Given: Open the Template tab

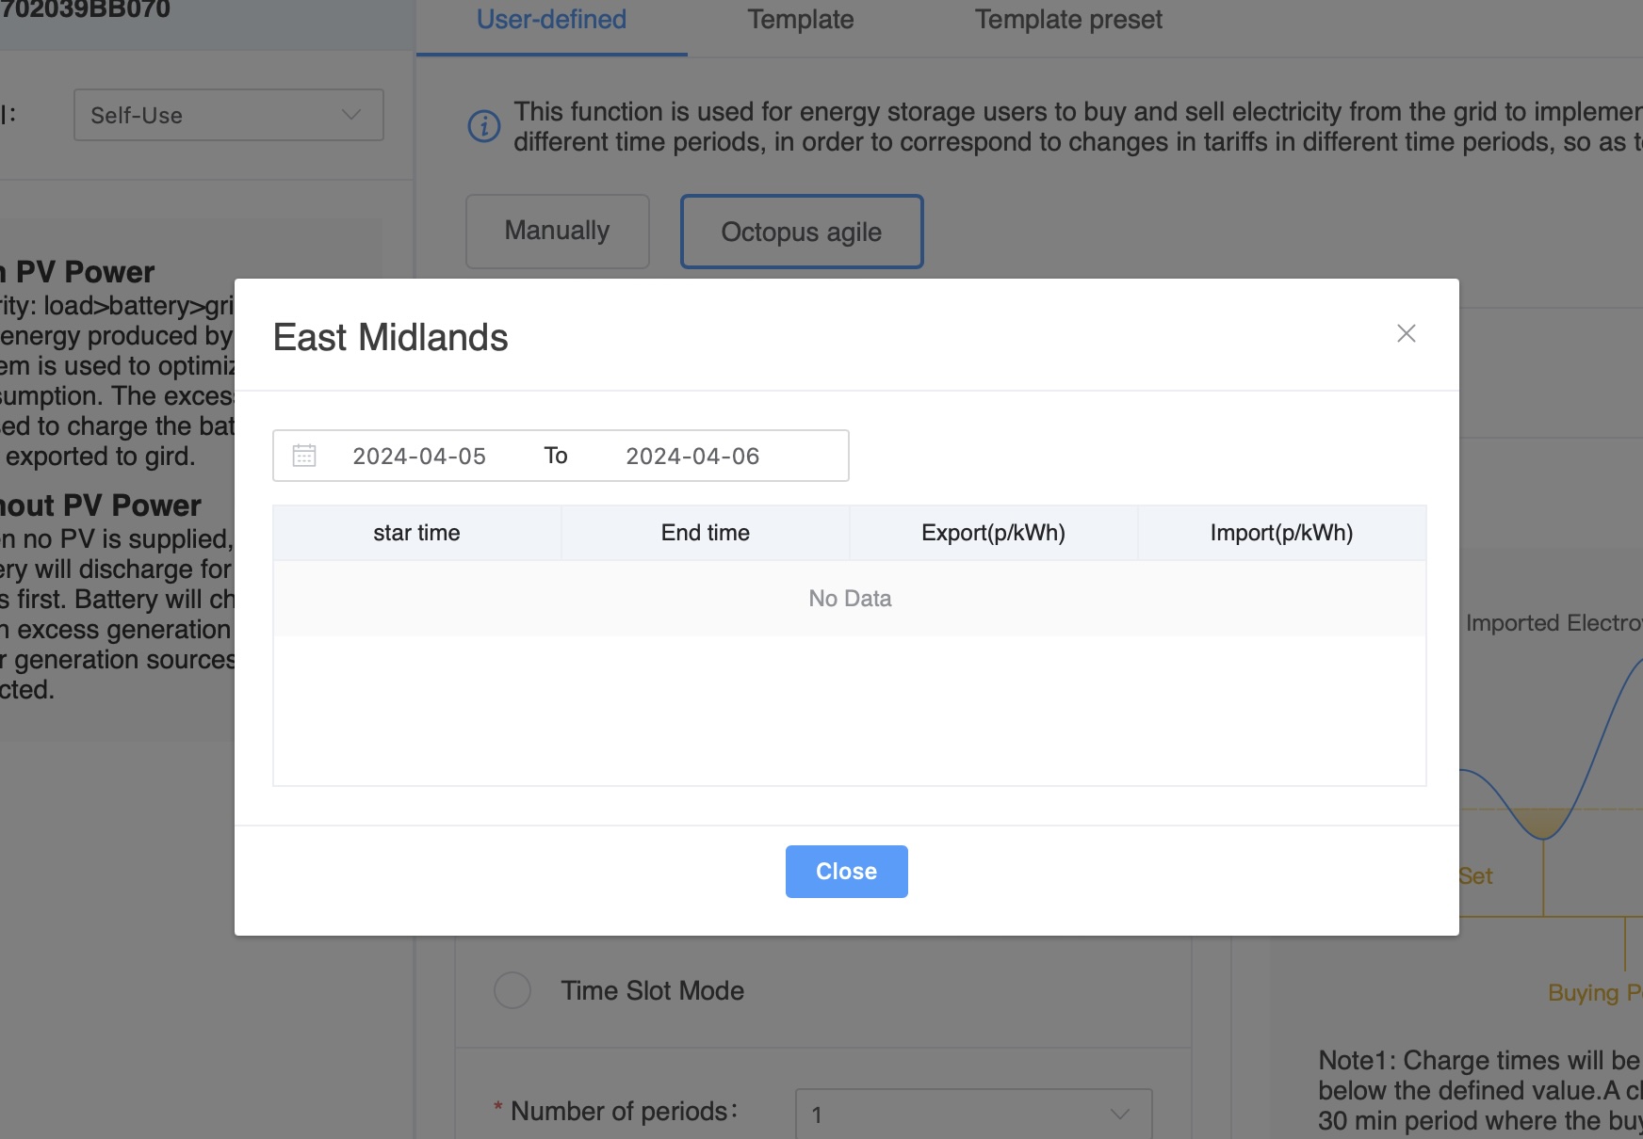Looking at the screenshot, I should coord(800,20).
